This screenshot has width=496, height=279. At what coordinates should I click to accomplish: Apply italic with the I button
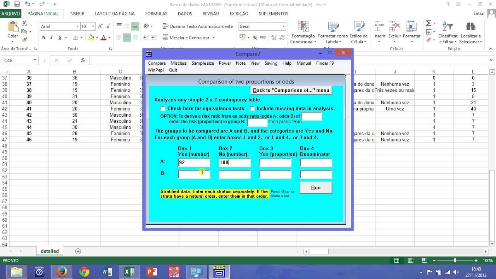pos(52,38)
